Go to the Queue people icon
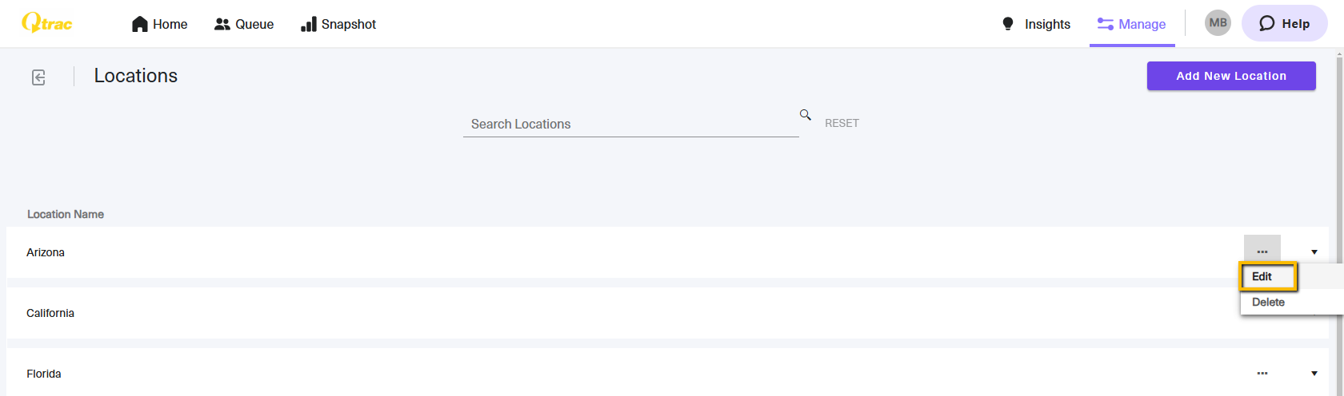This screenshot has width=1344, height=396. pos(222,24)
